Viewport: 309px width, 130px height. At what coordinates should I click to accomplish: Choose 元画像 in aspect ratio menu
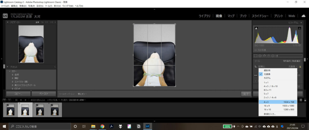coord(278,74)
